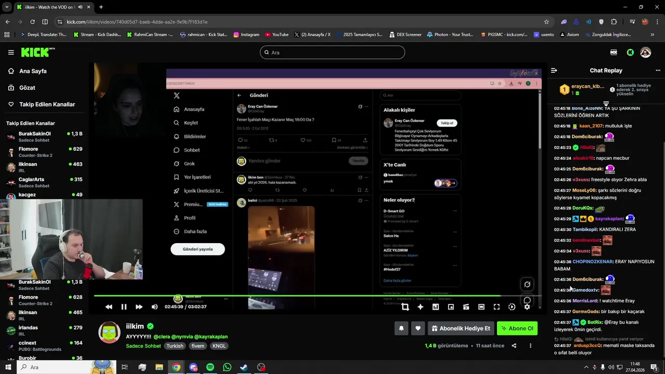Click the Abone Ol subscribe button
Viewport: 665px width, 374px height.
517,328
